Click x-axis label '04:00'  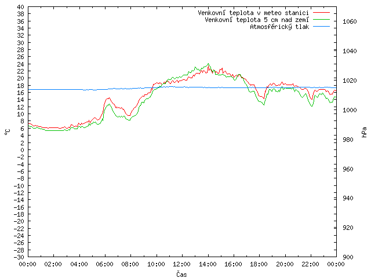click(x=79, y=264)
